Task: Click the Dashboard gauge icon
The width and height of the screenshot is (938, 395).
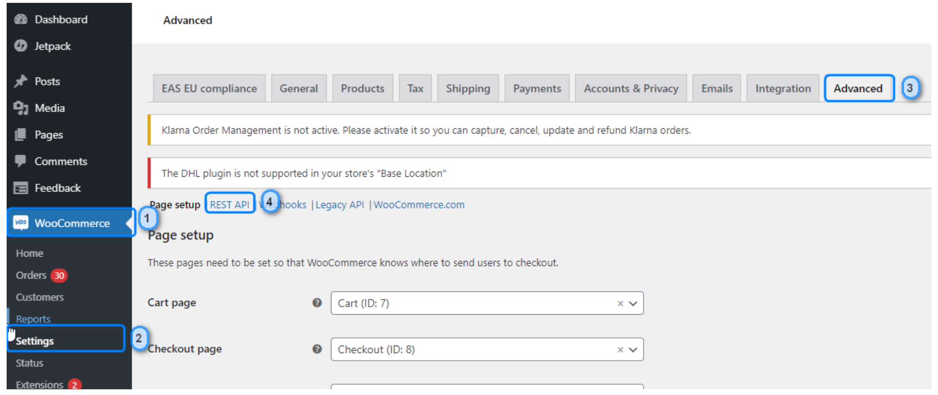Action: click(20, 19)
